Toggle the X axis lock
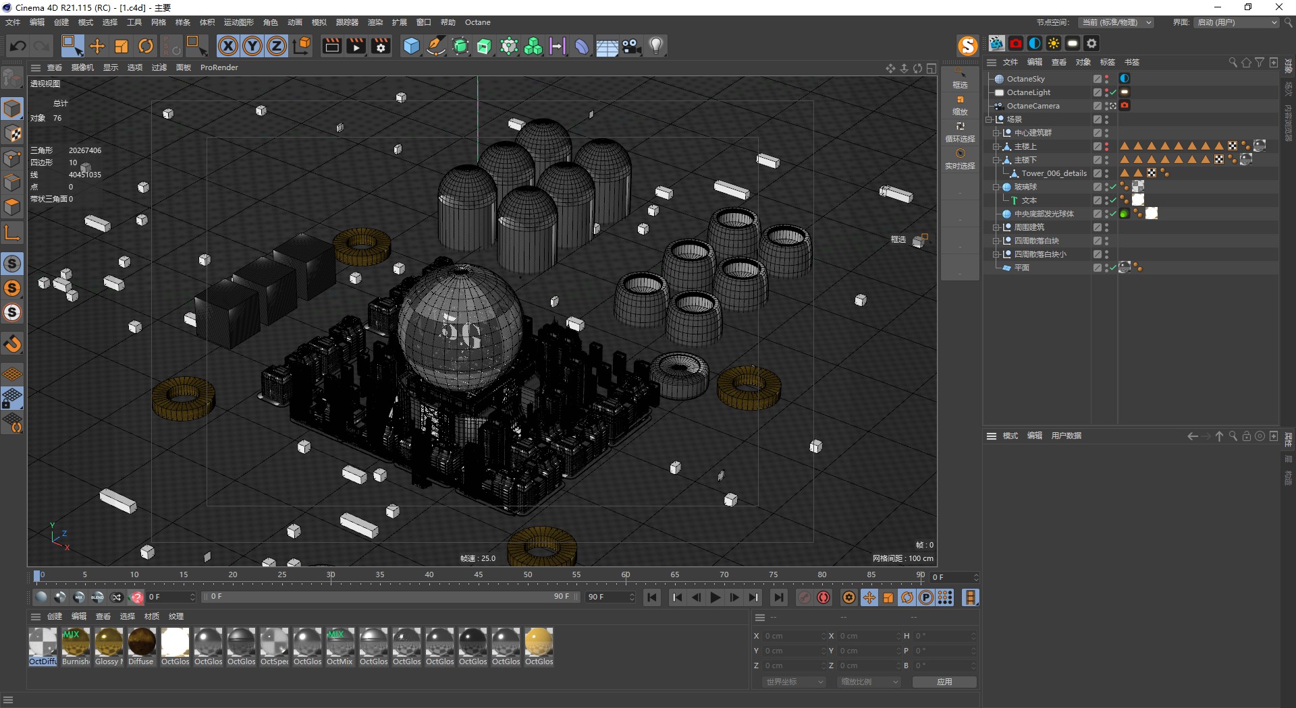This screenshot has height=708, width=1296. (228, 46)
